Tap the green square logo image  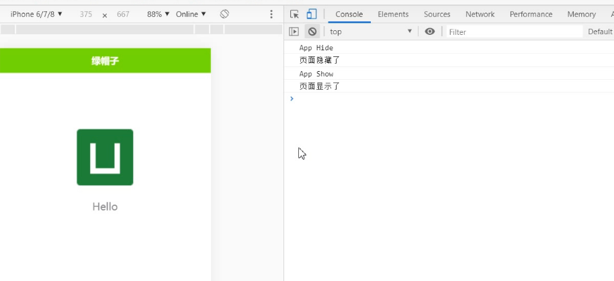105,157
